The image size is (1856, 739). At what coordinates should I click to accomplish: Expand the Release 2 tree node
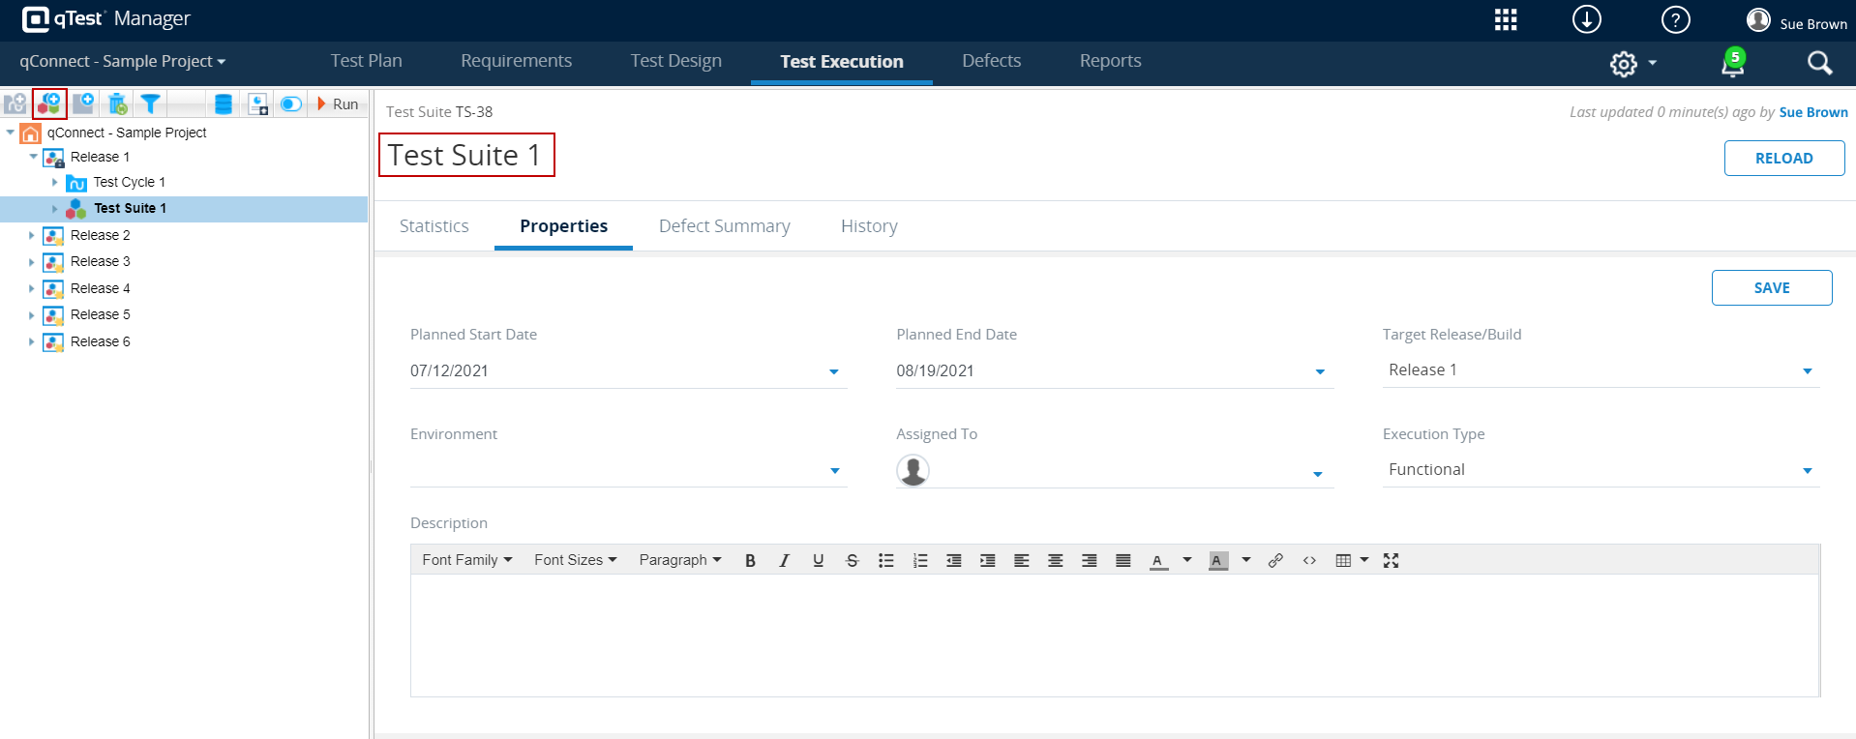(32, 235)
